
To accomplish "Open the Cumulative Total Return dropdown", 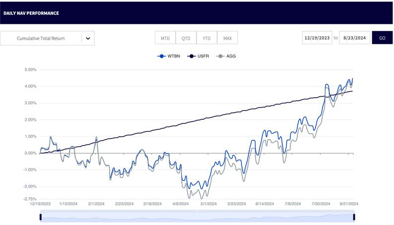I will point(47,38).
